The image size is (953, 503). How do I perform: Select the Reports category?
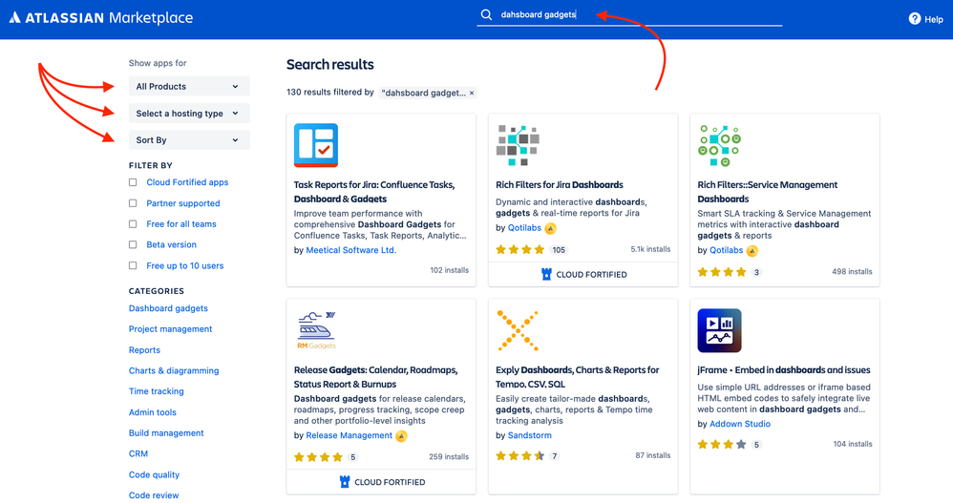tap(144, 350)
